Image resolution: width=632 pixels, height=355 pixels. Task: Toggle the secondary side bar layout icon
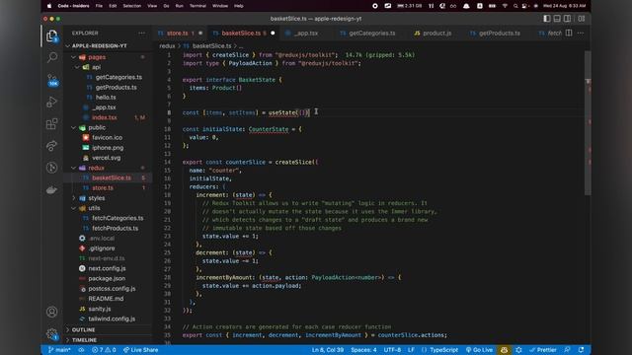(x=567, y=19)
